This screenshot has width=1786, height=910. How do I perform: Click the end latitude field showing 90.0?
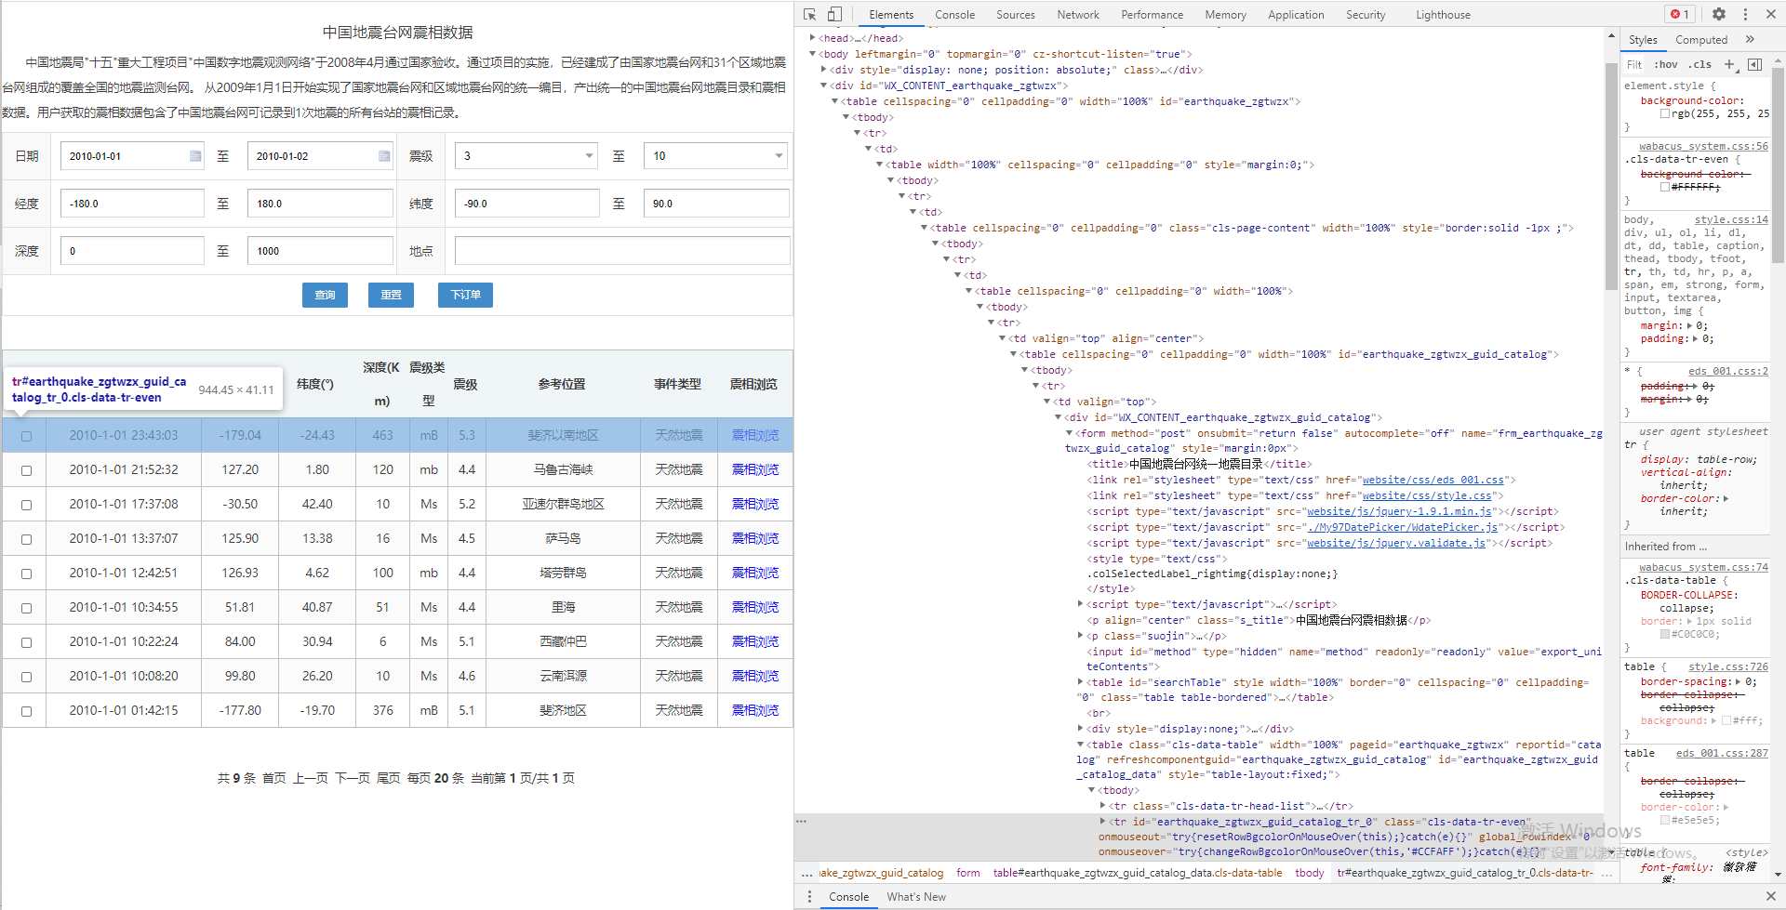coord(716,204)
